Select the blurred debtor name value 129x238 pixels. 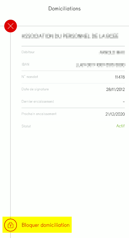point(112,53)
